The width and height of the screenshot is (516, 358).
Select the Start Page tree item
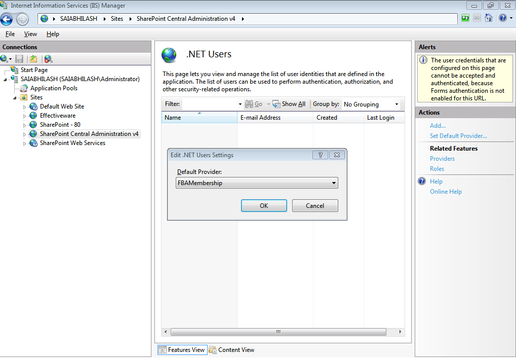(34, 70)
